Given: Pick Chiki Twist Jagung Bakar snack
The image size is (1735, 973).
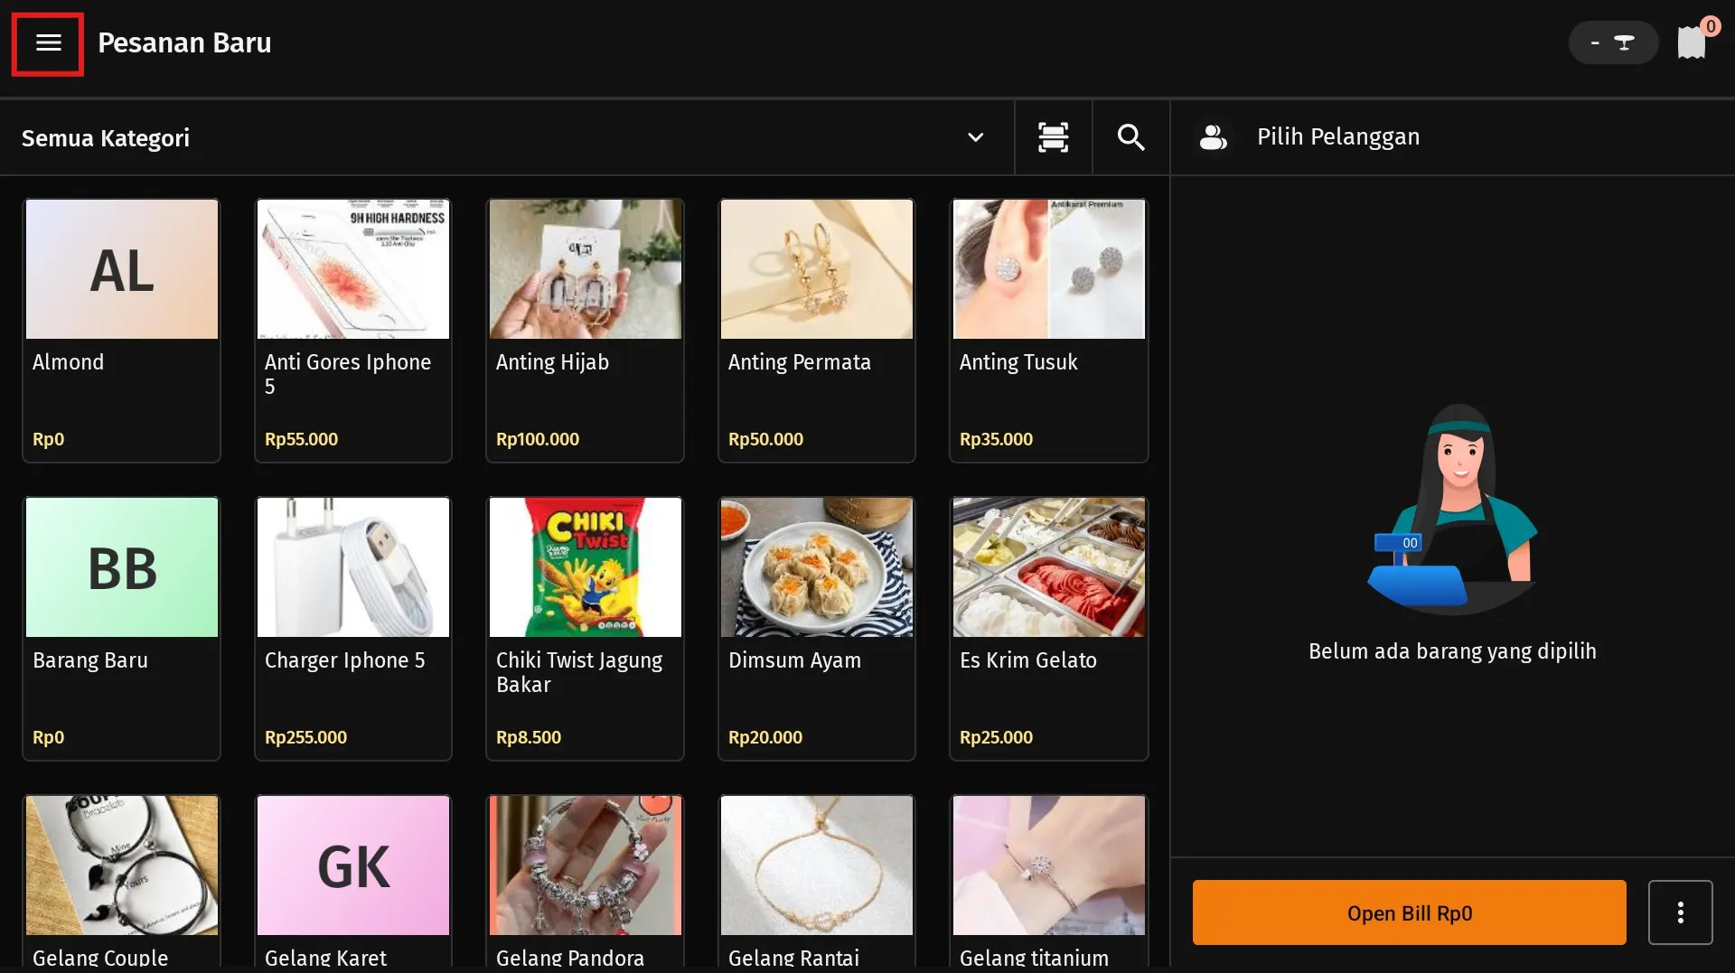Looking at the screenshot, I should tap(585, 628).
